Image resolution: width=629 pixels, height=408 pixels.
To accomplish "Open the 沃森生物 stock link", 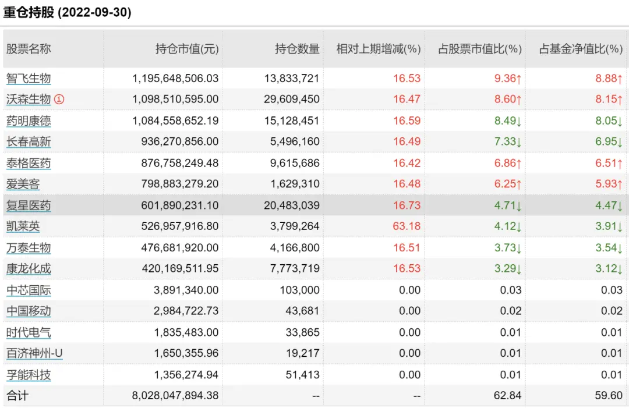I will coord(29,99).
